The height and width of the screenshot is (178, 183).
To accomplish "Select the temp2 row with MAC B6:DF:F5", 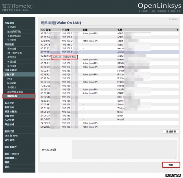I will click(x=110, y=120).
